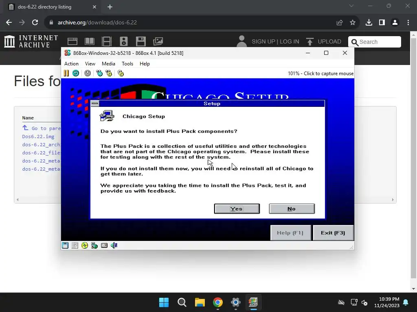The height and width of the screenshot is (312, 417).
Task: Open a new browser tab
Action: 110,7
